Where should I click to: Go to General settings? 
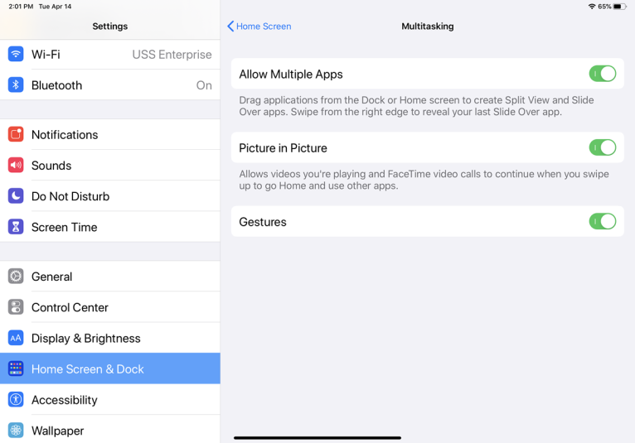110,277
